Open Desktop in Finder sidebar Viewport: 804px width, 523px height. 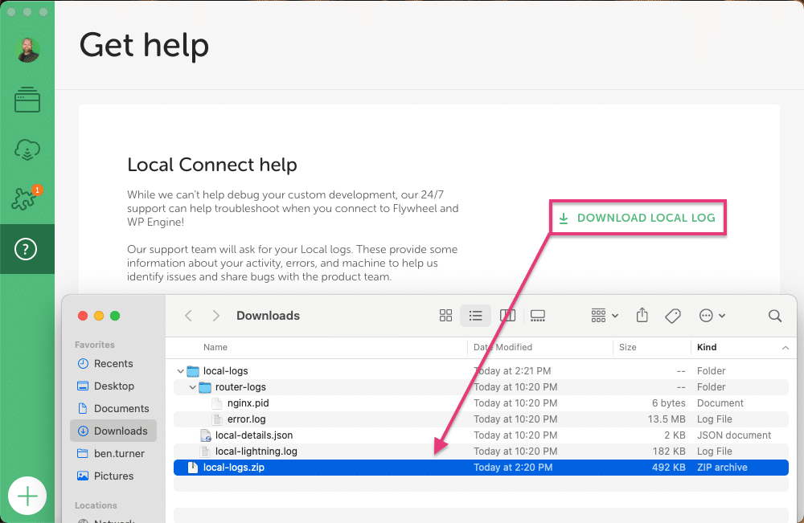tap(113, 386)
